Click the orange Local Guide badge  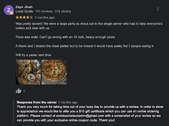[12, 13]
